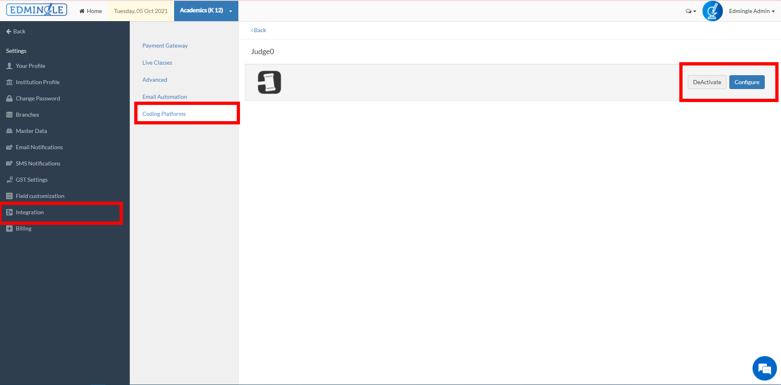
Task: Go to Home in top bar
Action: pyautogui.click(x=91, y=11)
